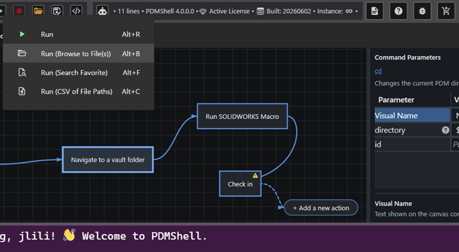Click the save script toolbar icon
The width and height of the screenshot is (459, 252).
point(57,11)
